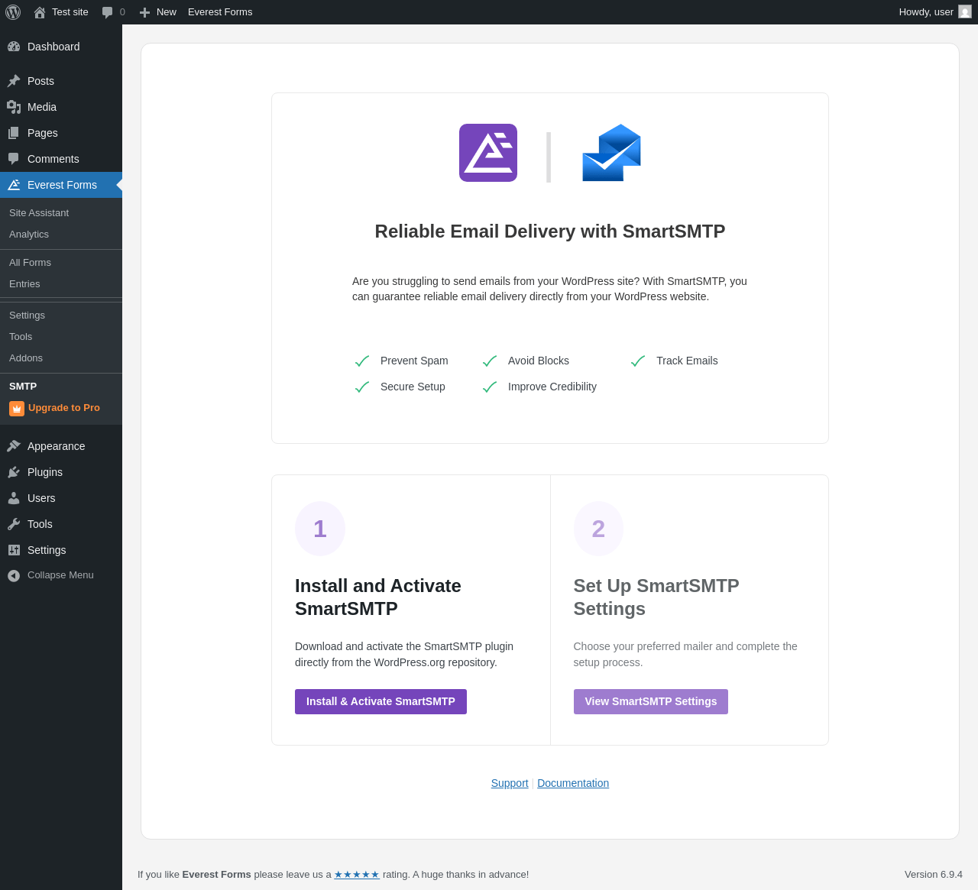Screen dimensions: 978x890
Task: Click the blue SmartSMTP envelope logo
Action: pos(611,153)
